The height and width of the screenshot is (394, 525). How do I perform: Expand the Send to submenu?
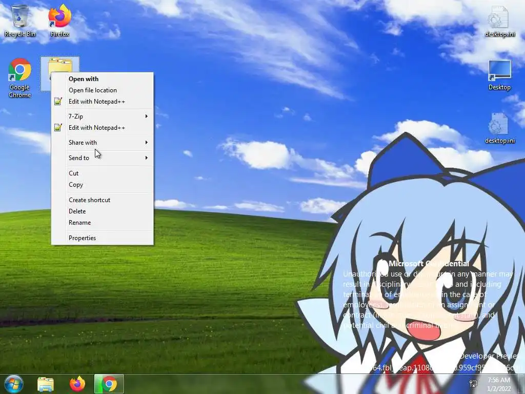click(x=103, y=158)
